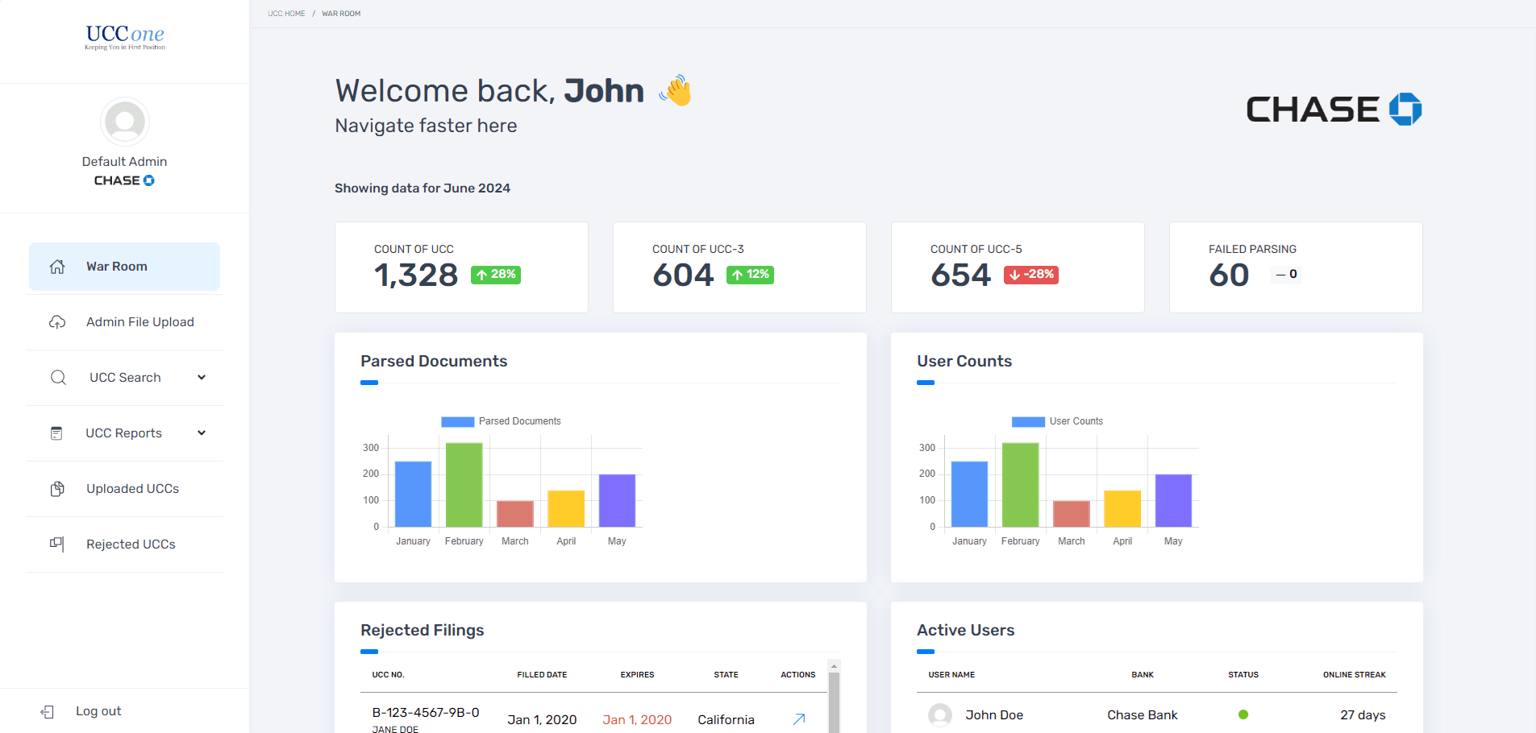Go to Rejected UCCs page
The height and width of the screenshot is (733, 1536).
[131, 545]
